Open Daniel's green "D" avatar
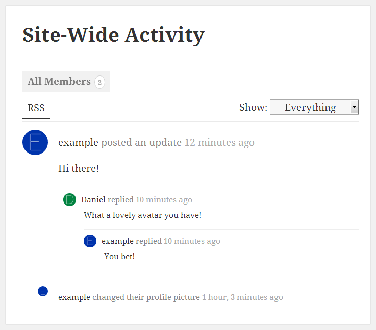The height and width of the screenshot is (330, 376). [70, 200]
